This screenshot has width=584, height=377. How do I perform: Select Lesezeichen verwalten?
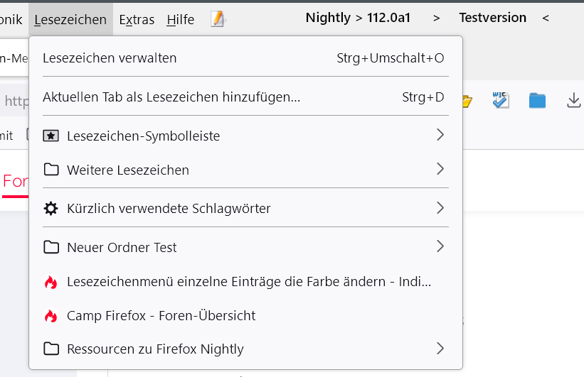tap(110, 58)
